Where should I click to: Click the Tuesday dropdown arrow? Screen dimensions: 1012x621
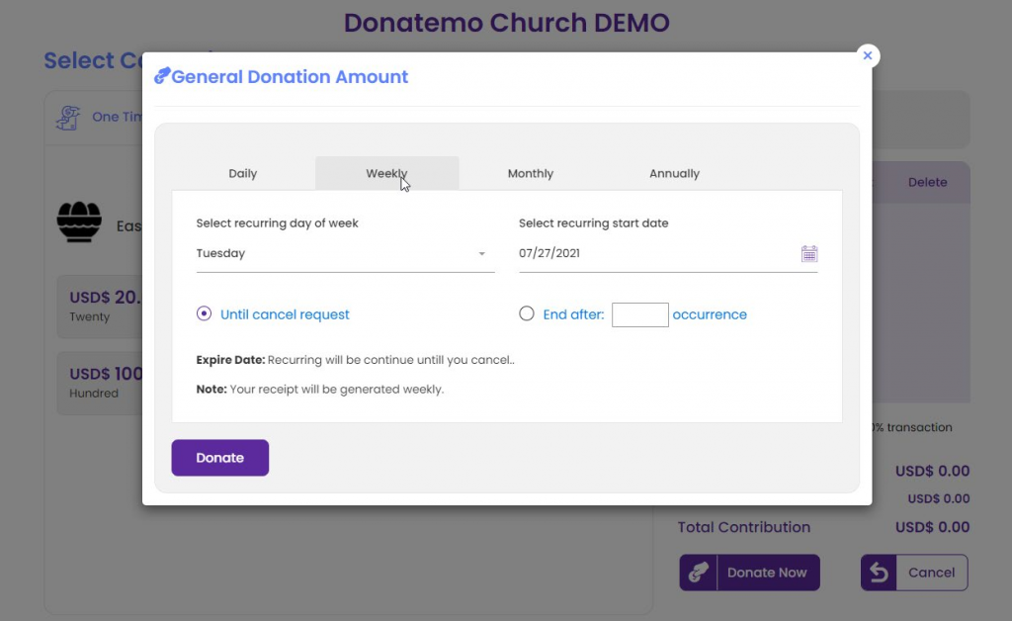(x=482, y=254)
